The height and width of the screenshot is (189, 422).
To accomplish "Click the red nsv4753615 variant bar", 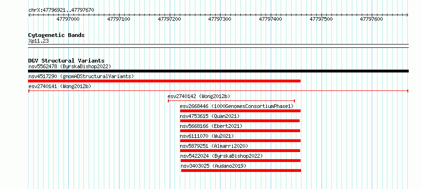I will coord(240,121).
